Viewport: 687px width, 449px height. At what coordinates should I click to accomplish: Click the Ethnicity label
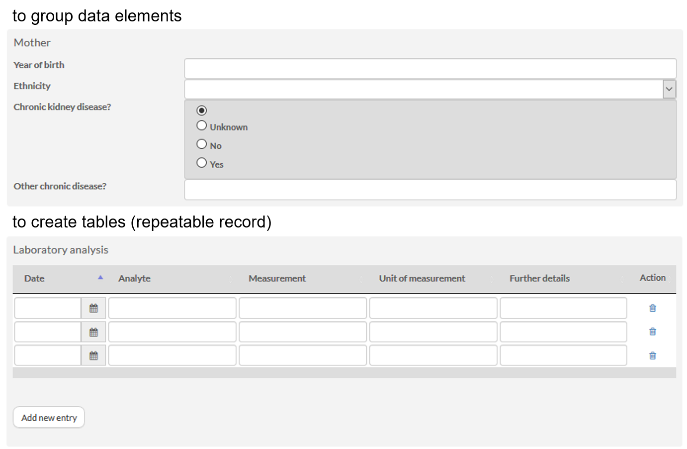pyautogui.click(x=32, y=86)
